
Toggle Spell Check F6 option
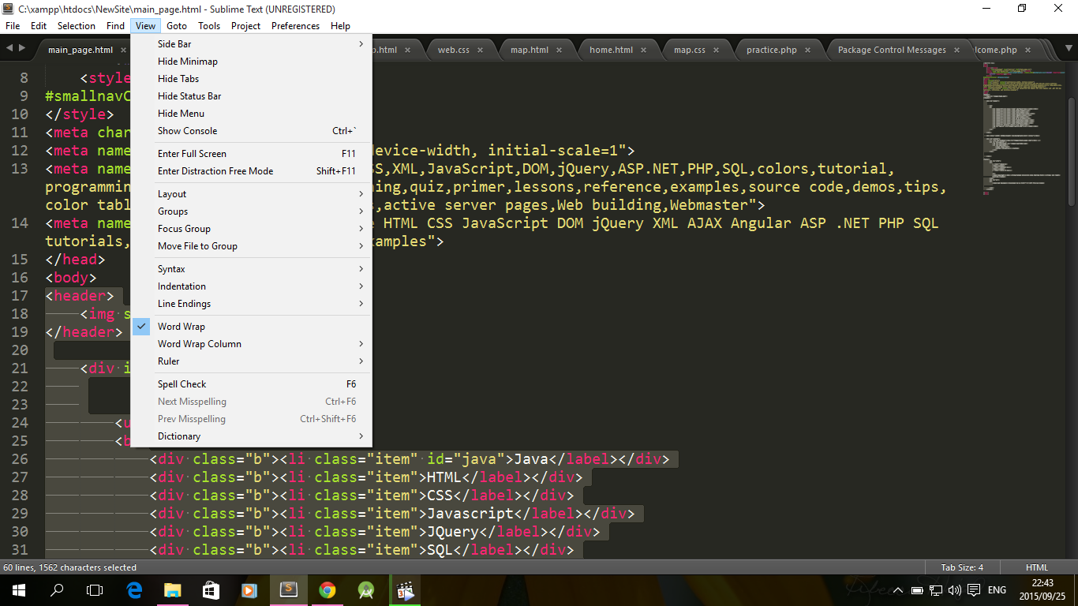pyautogui.click(x=251, y=384)
